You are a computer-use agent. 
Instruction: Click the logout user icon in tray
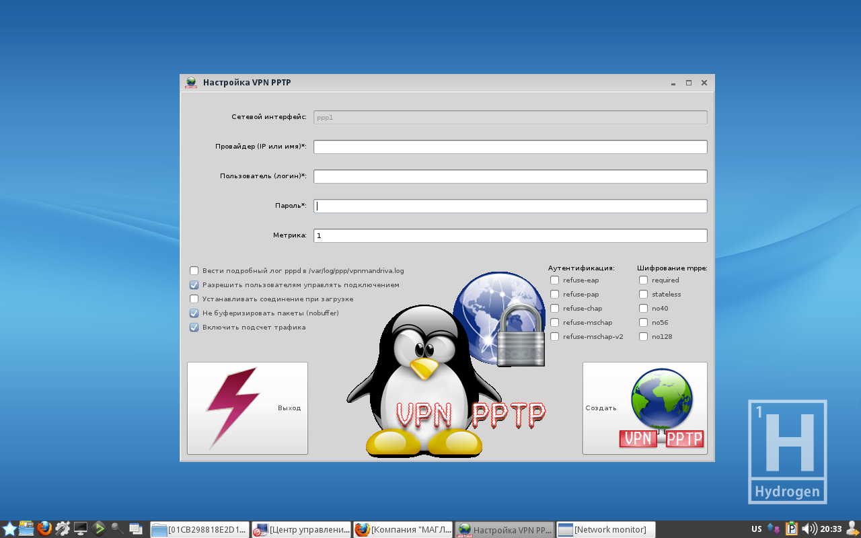pos(852,529)
